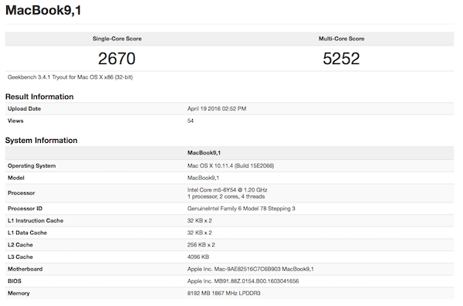Screen dimensions: 463x306
Task: Click the Model value MacBook9,1
Action: (203, 178)
